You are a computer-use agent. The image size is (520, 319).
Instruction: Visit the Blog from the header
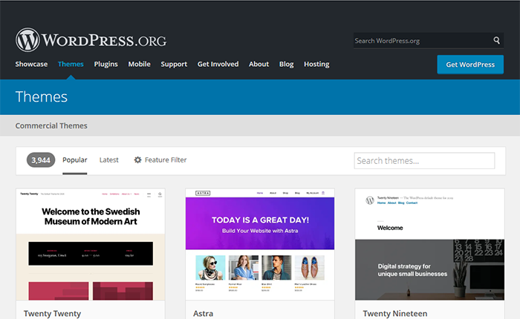[x=286, y=65]
